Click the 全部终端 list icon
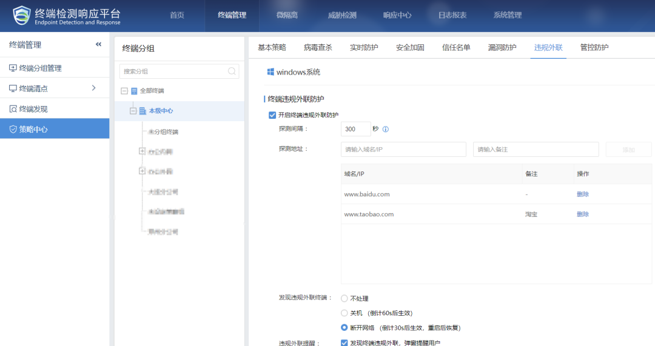This screenshot has height=346, width=655. pos(134,91)
